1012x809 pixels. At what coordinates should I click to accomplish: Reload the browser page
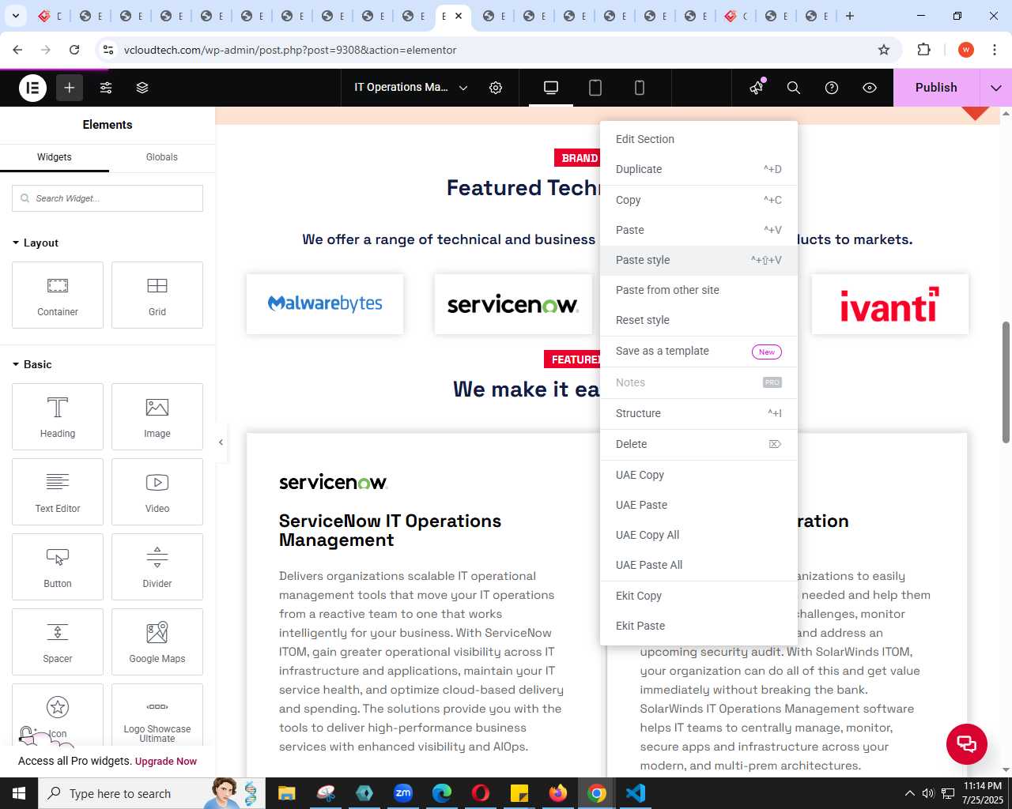(x=74, y=50)
